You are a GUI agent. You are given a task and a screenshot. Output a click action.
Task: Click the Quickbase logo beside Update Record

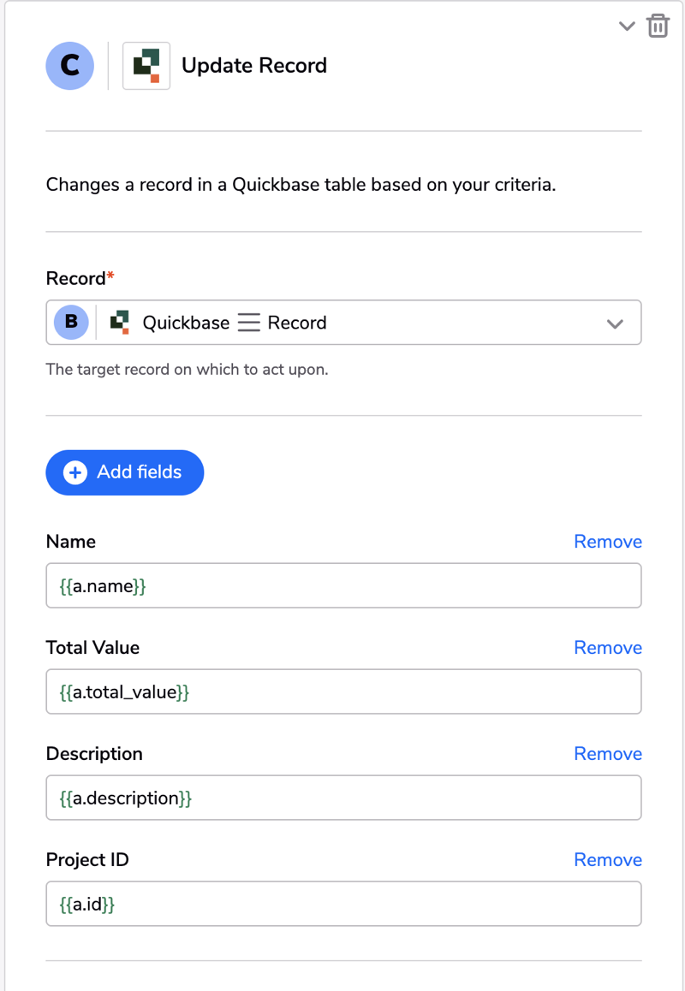[x=146, y=66]
